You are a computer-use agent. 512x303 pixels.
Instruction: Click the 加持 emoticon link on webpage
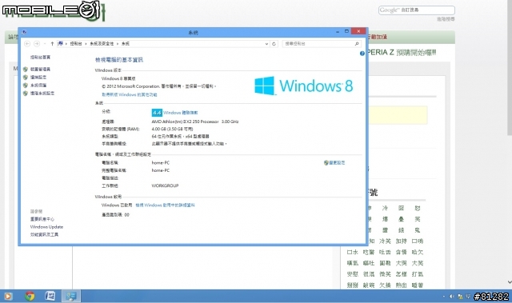tap(402, 241)
